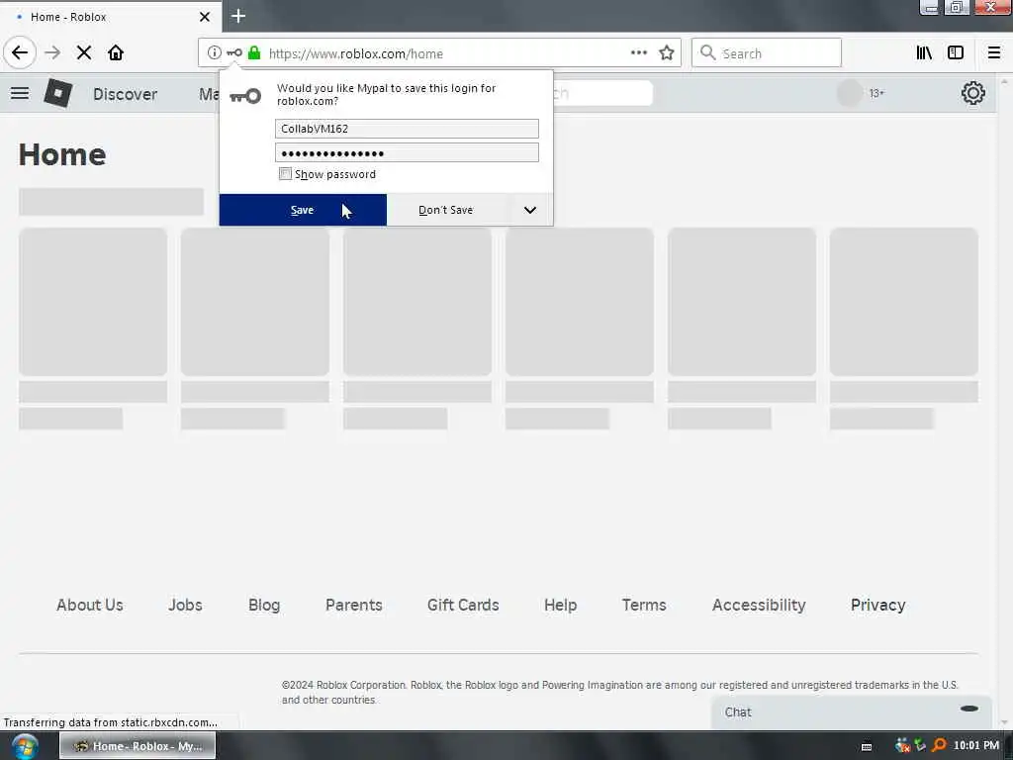Show site information icon in address bar
This screenshot has width=1013, height=760.
pyautogui.click(x=214, y=53)
